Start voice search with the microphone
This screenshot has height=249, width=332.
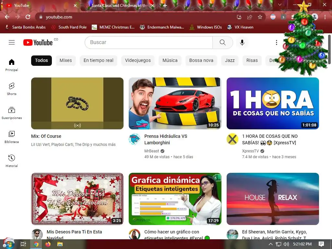click(x=242, y=42)
